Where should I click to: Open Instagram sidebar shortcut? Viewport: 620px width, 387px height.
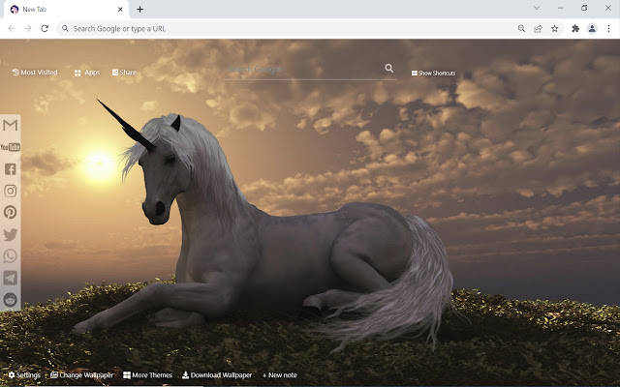click(11, 191)
